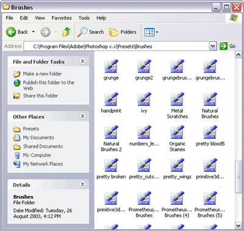Click the scrollbar up arrow

(238, 55)
